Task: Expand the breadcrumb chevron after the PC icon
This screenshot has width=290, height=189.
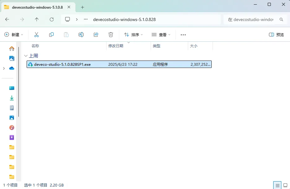Action: pyautogui.click(x=77, y=19)
